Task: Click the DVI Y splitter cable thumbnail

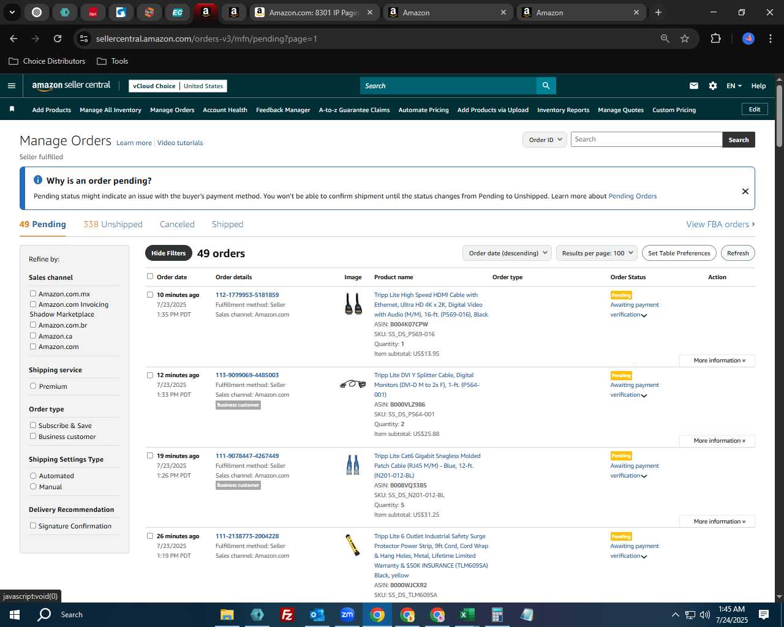Action: pos(353,384)
